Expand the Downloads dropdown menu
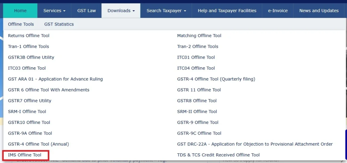347x163 pixels. 121,11
